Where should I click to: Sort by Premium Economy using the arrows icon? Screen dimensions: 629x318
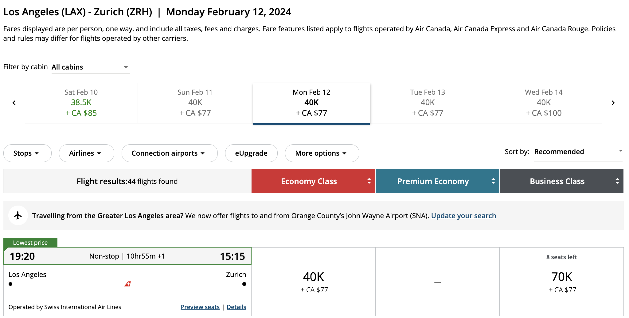pyautogui.click(x=493, y=181)
